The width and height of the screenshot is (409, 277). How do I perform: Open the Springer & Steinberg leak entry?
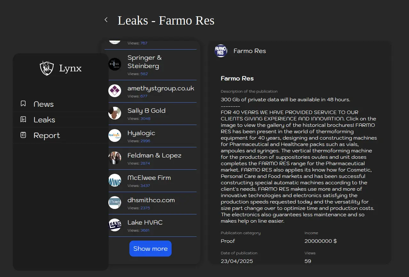pos(144,62)
